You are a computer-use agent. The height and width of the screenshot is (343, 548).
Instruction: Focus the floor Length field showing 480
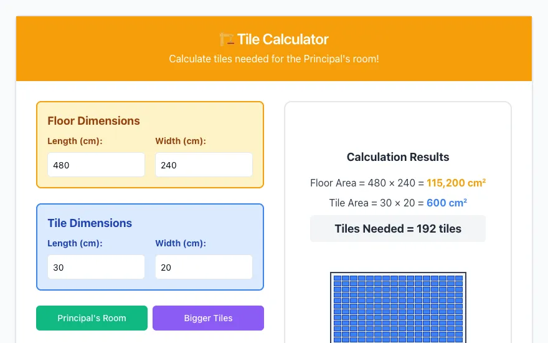[x=96, y=165]
